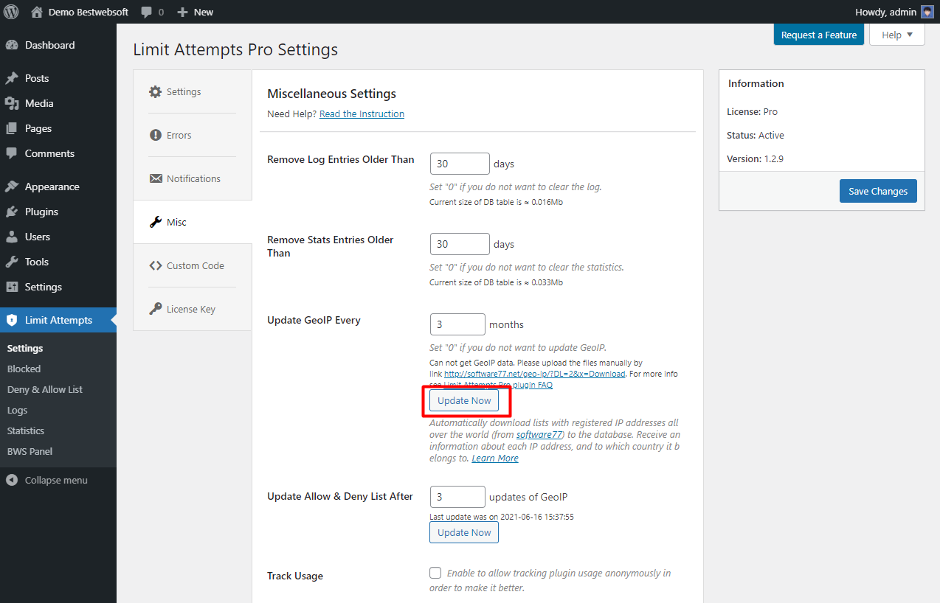This screenshot has width=940, height=603.
Task: Click the Limit Attempts shield icon
Action: [x=12, y=320]
